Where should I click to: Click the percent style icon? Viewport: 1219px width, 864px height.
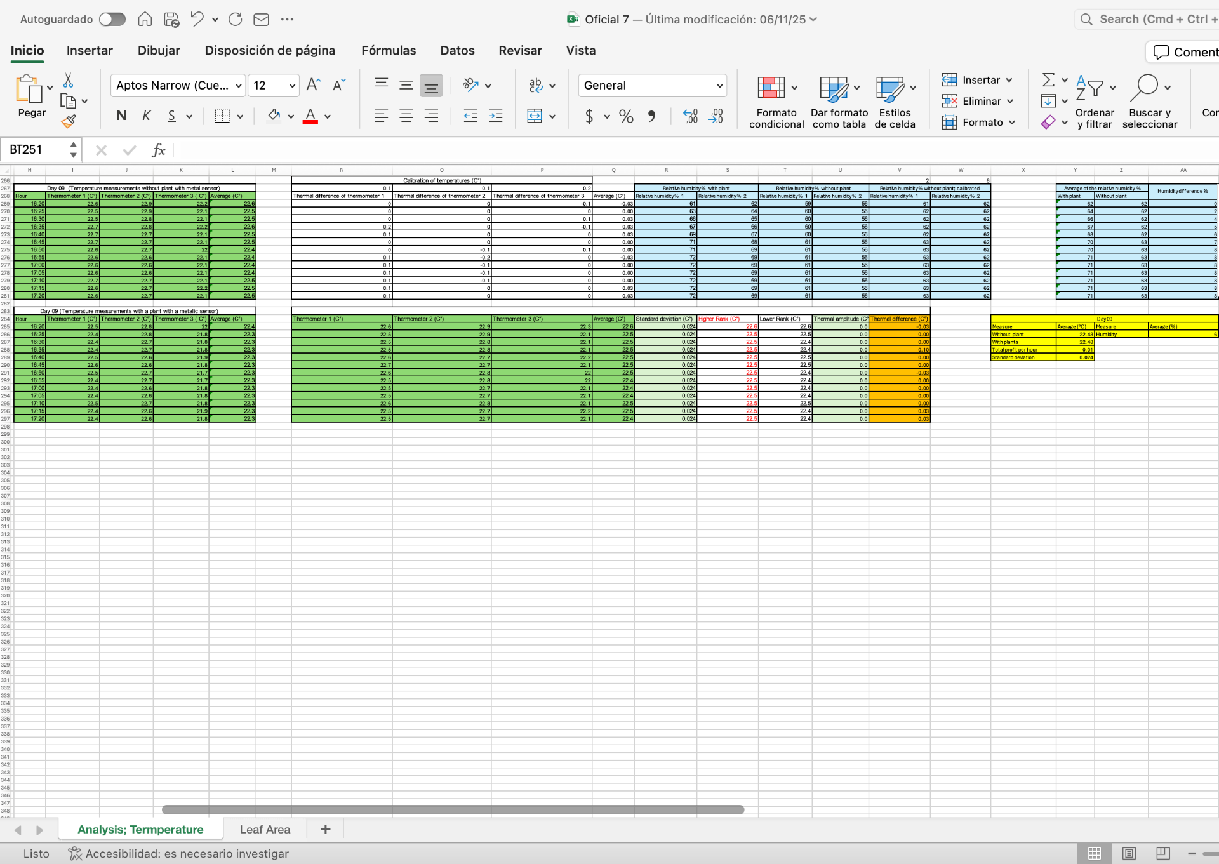[626, 116]
